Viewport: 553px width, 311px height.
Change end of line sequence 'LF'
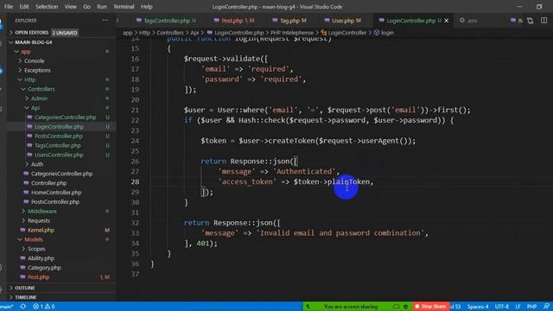click(518, 307)
